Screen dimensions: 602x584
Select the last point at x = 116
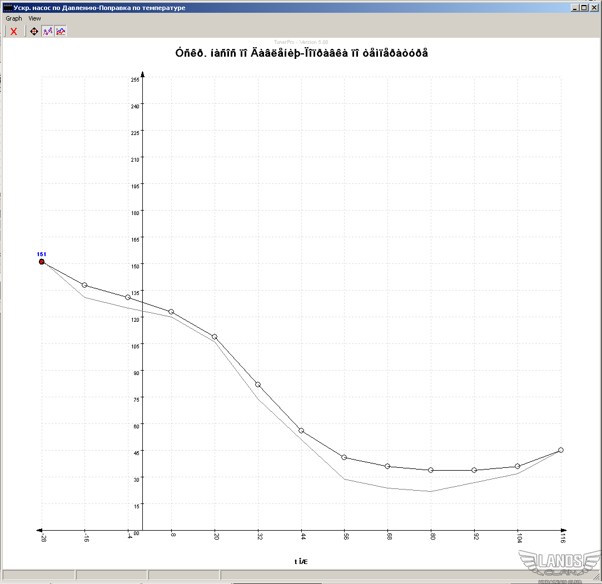[x=561, y=450]
